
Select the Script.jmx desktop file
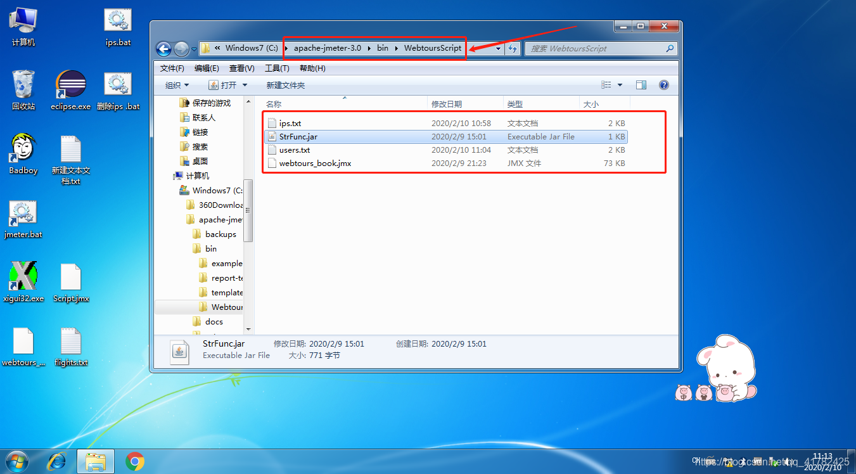click(x=71, y=282)
